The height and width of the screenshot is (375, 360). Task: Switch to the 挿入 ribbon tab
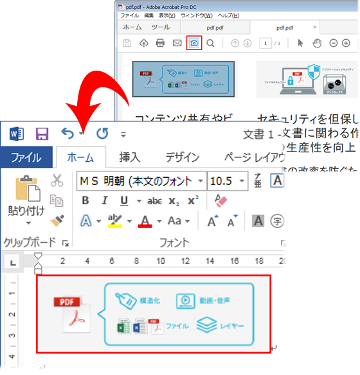click(130, 157)
